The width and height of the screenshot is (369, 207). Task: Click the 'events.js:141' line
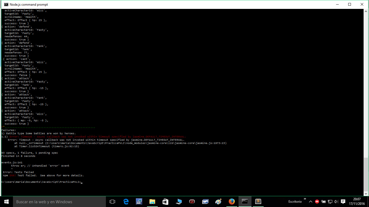pos(12,163)
